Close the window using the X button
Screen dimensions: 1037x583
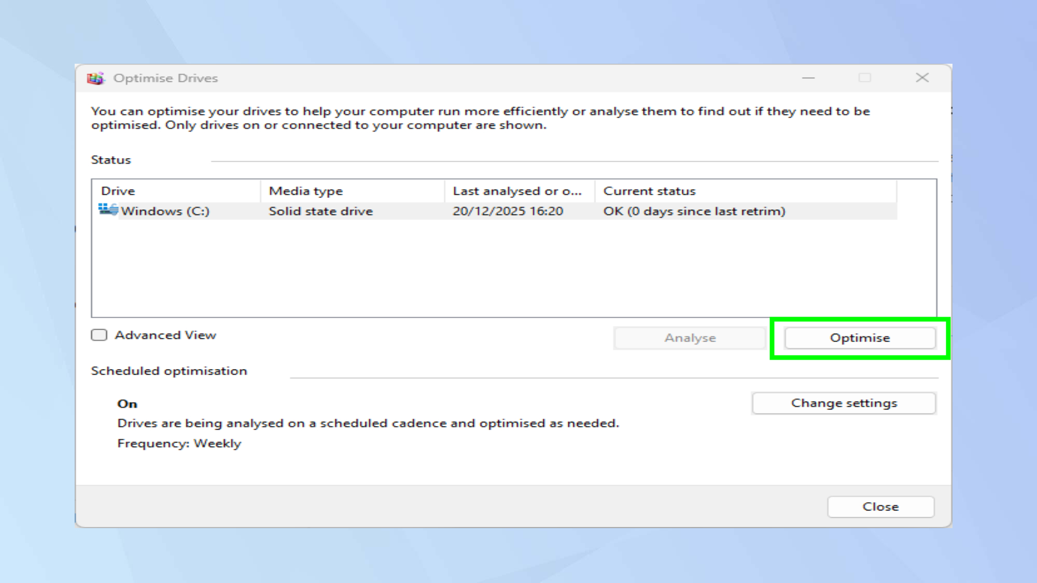(922, 78)
